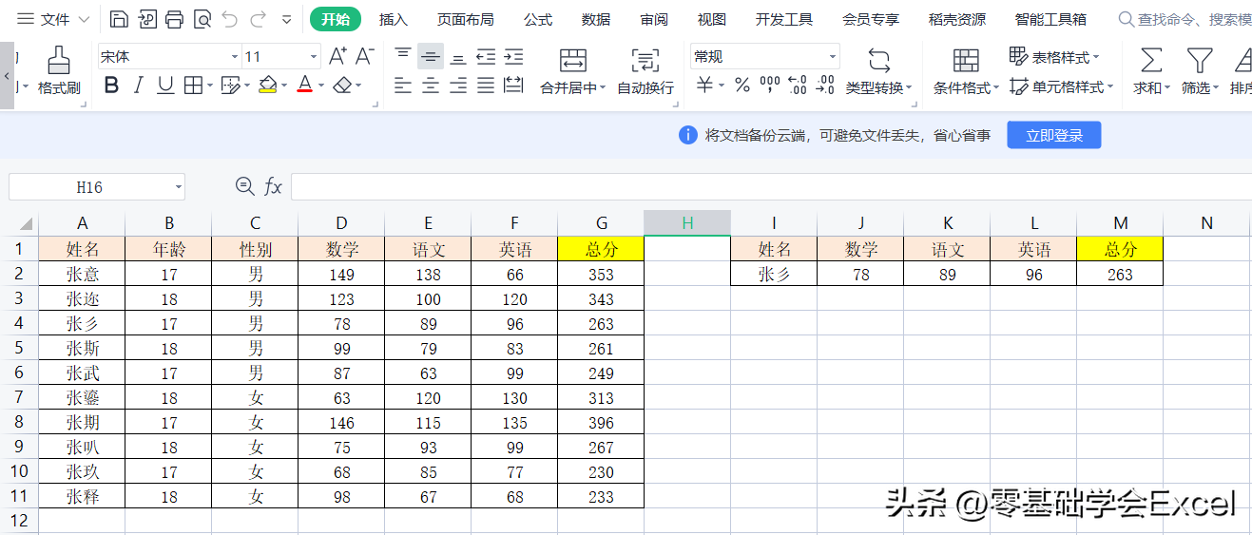
Task: Open the File (文件) menu
Action: click(54, 19)
